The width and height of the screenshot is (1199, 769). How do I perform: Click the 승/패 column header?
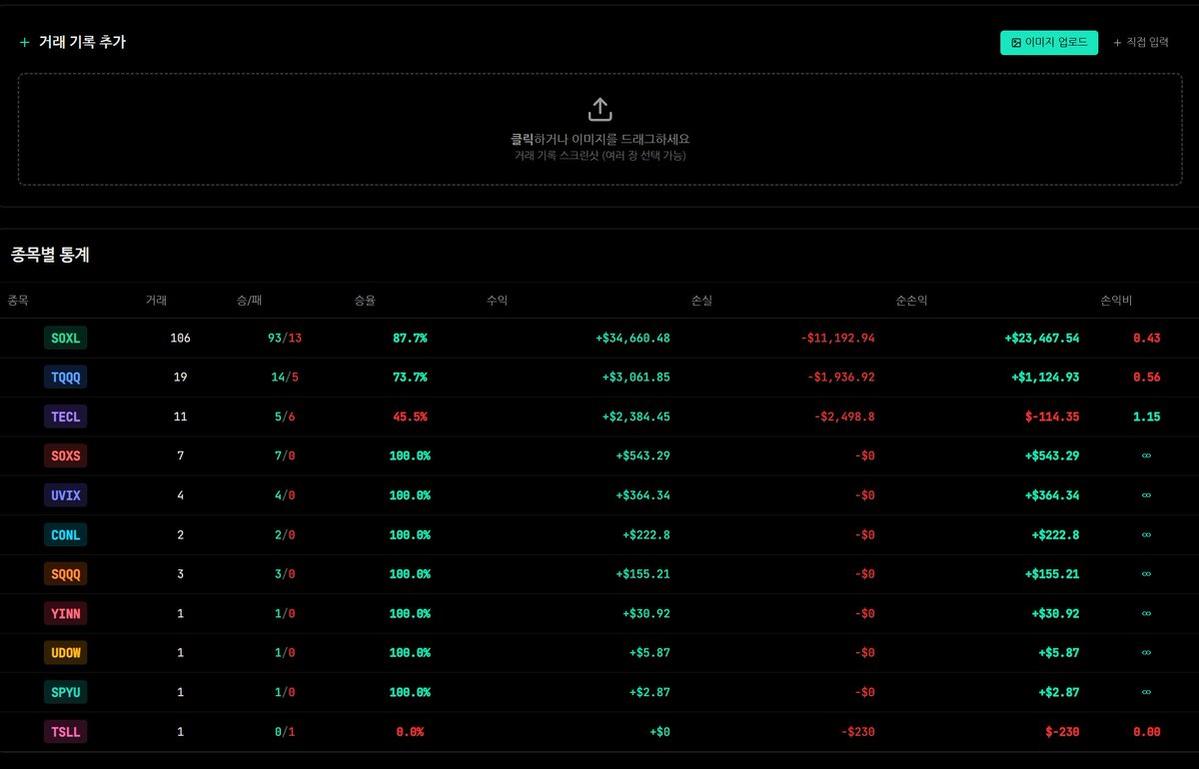click(x=250, y=301)
